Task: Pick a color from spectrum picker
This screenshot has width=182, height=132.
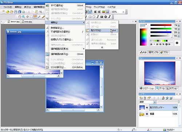Action: [143, 37]
